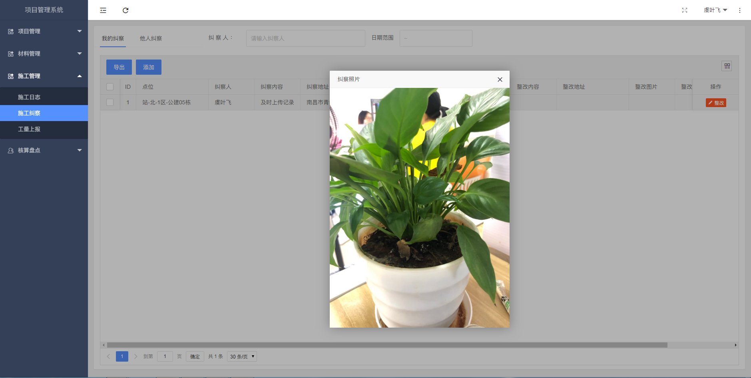Select page 1 in pagination

(122, 356)
